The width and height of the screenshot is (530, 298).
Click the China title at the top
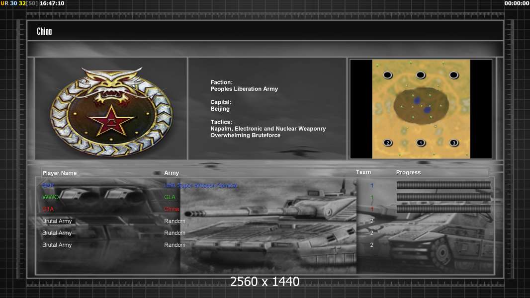click(44, 31)
